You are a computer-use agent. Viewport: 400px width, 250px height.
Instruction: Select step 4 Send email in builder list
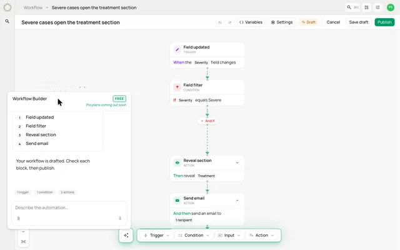point(37,143)
